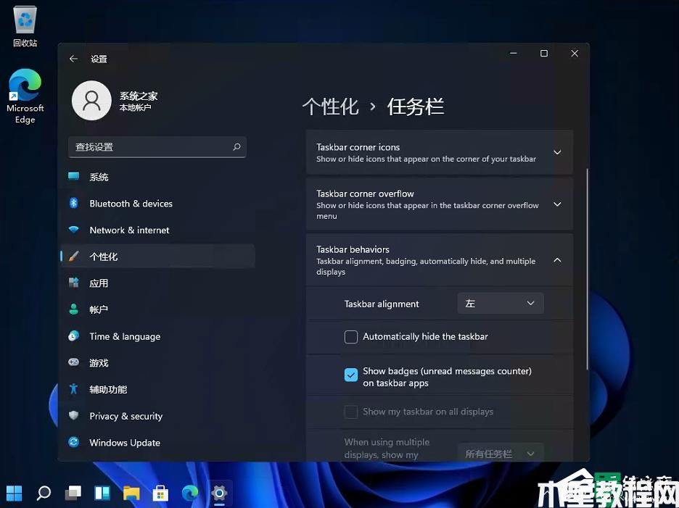Open Edge browser from taskbar

point(190,493)
